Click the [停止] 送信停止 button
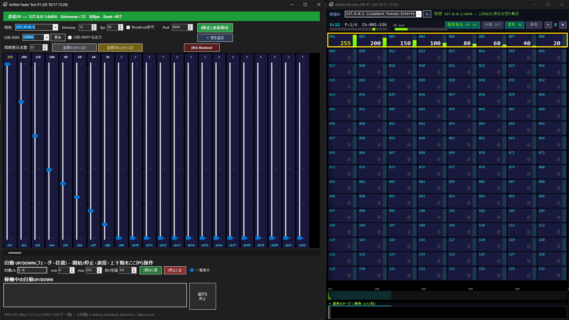This screenshot has height=320, width=569. [x=215, y=28]
